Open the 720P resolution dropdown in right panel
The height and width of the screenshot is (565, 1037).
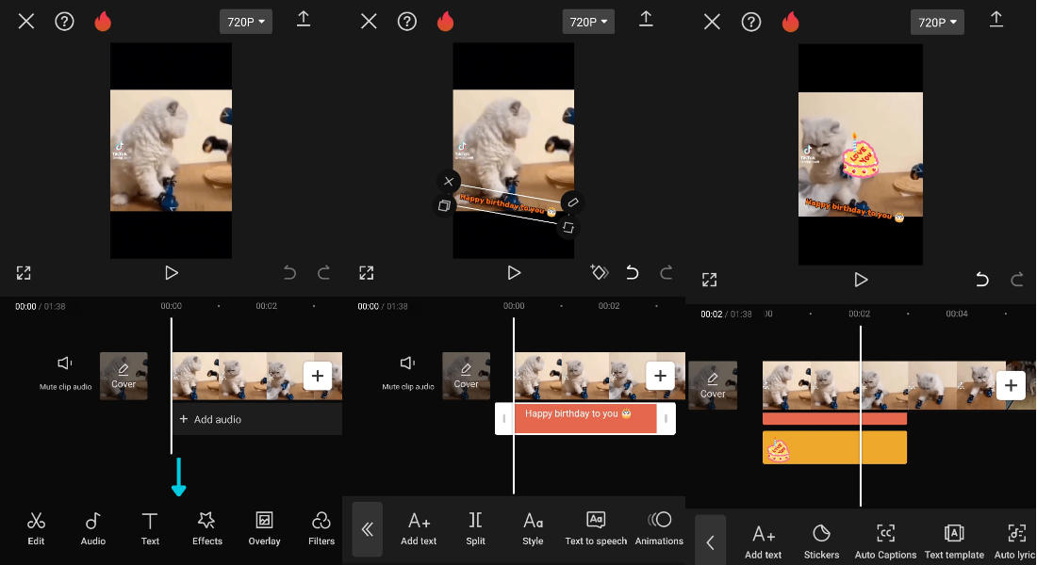coord(937,23)
